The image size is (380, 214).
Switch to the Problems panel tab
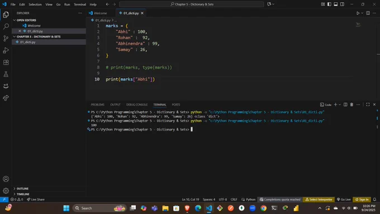tap(97, 104)
